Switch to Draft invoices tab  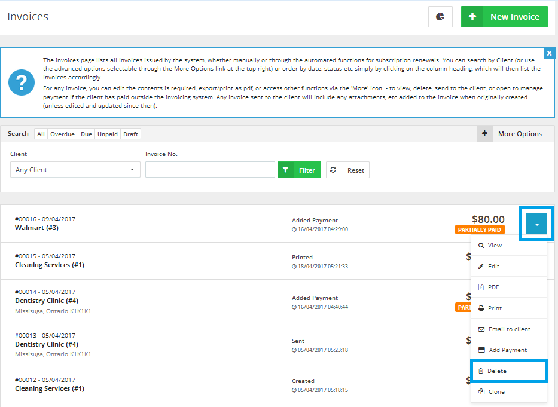pos(130,134)
